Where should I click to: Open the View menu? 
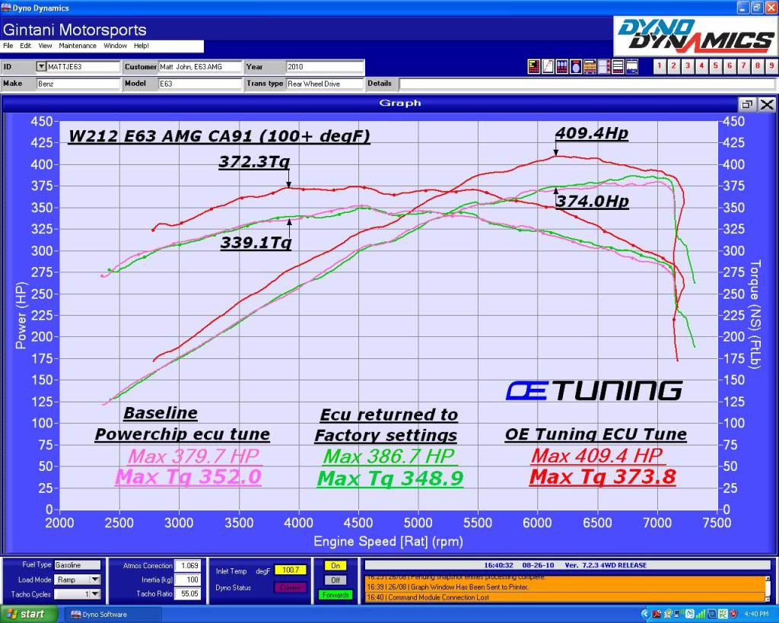tap(46, 46)
